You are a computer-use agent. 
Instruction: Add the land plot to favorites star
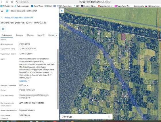click(x=3, y=29)
